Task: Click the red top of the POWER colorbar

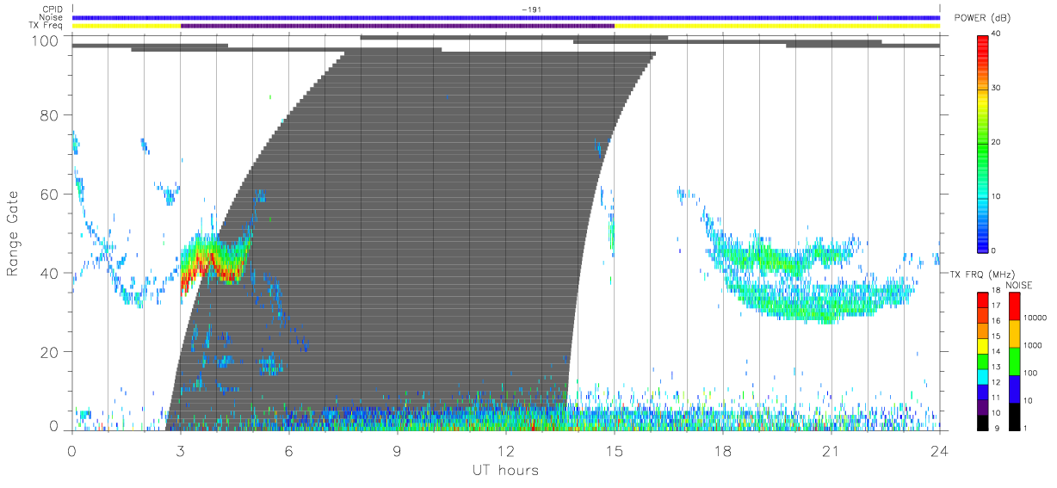Action: pos(982,41)
